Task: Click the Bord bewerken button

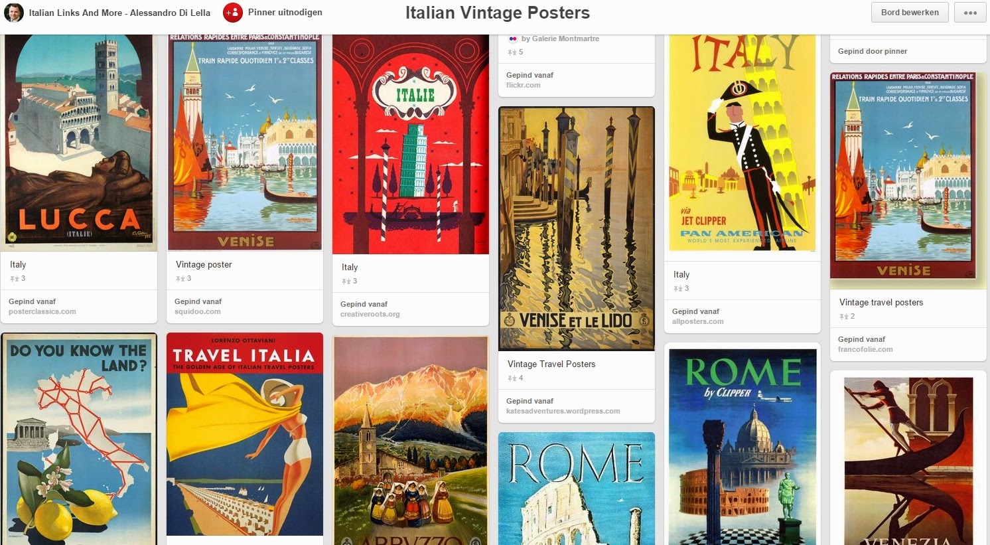Action: coord(910,13)
